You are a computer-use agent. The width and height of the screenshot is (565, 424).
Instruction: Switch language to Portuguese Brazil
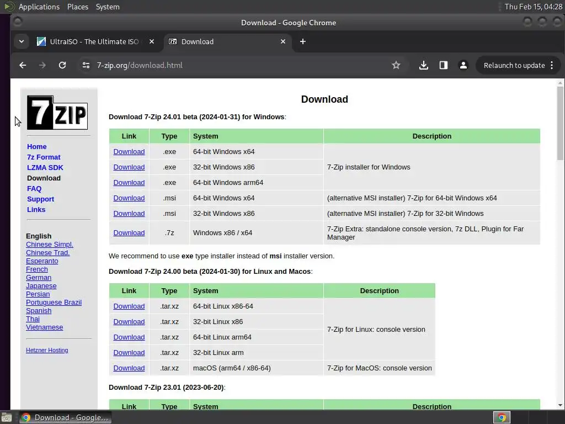point(54,302)
